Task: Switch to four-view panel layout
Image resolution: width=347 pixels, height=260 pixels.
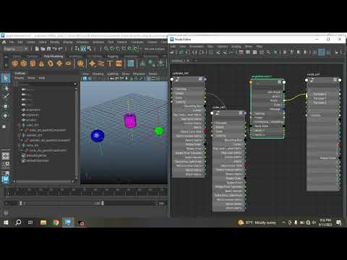Action: 6,165
